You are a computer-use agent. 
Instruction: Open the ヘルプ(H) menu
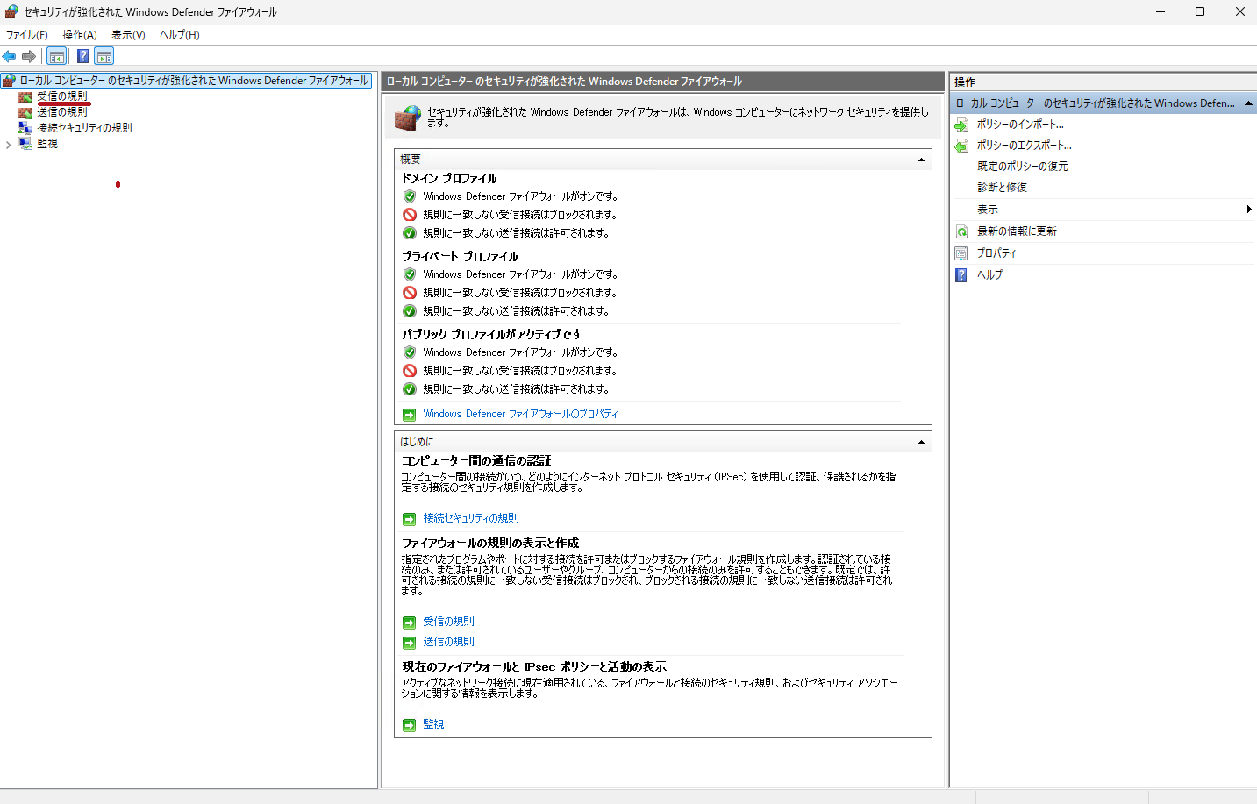[x=180, y=35]
